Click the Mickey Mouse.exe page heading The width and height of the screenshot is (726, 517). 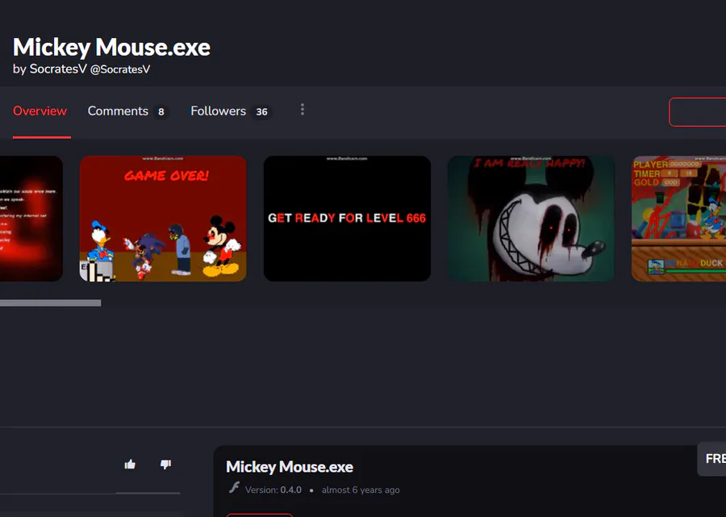111,48
